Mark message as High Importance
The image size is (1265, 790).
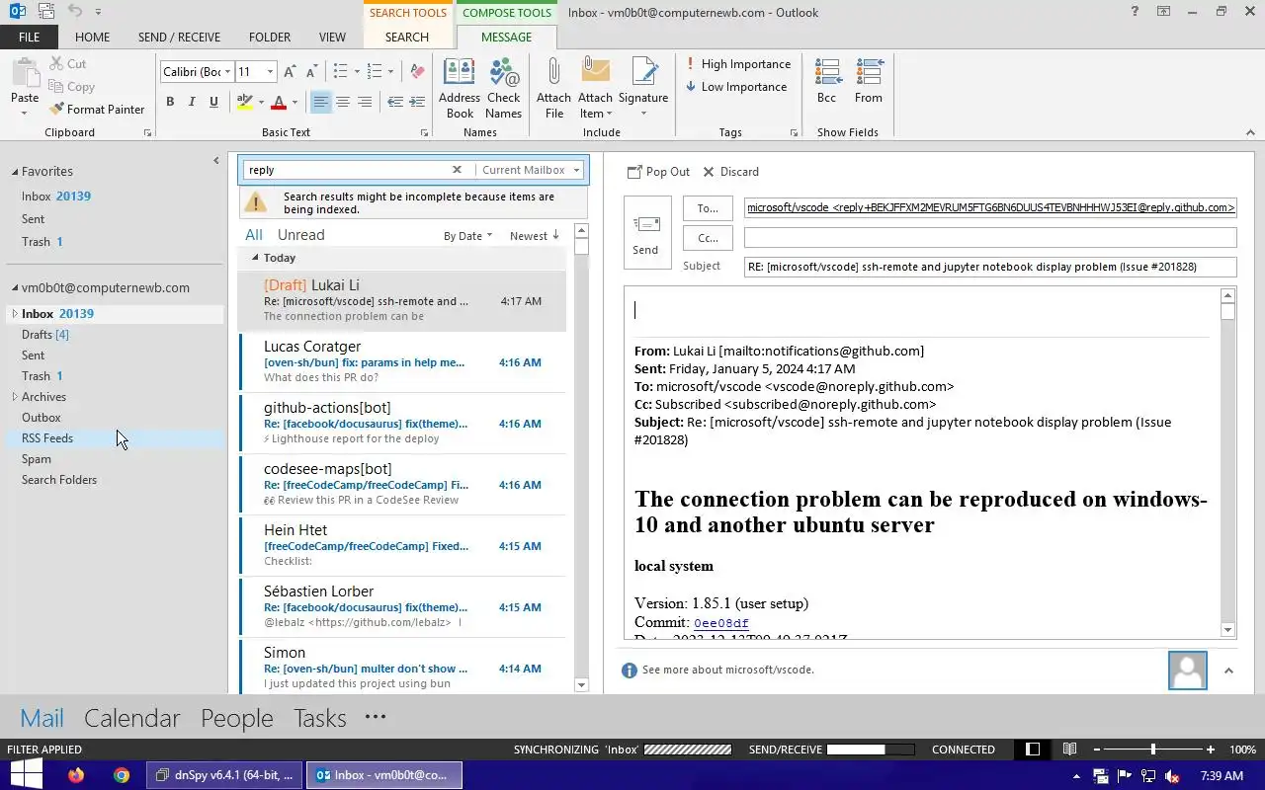[738, 64]
